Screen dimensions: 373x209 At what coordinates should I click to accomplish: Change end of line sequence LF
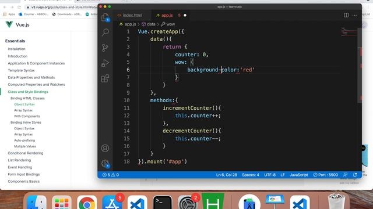[283, 175]
